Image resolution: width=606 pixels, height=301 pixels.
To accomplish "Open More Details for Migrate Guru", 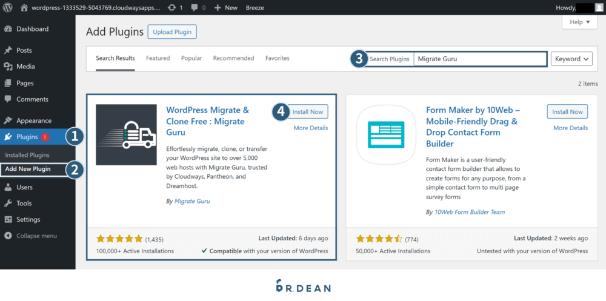I will click(x=311, y=128).
